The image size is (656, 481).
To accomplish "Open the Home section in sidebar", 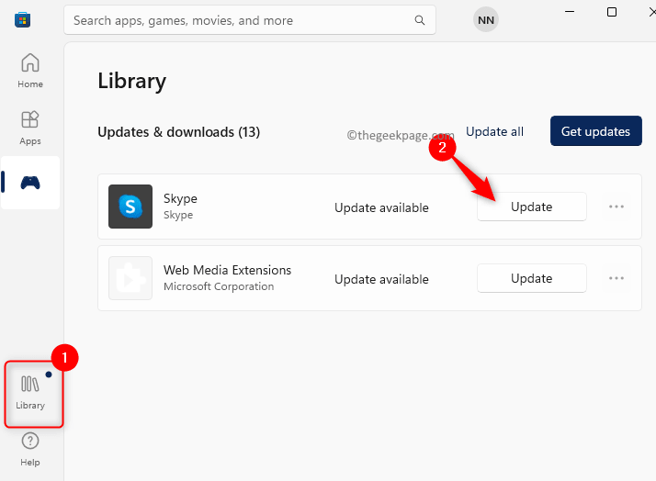I will [x=30, y=70].
